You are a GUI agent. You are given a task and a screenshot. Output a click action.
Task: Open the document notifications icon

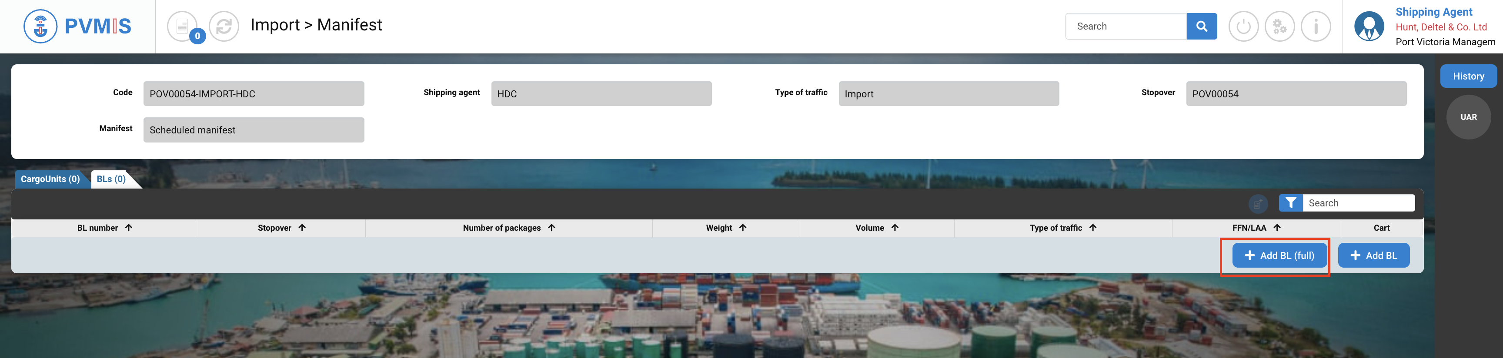click(x=183, y=26)
